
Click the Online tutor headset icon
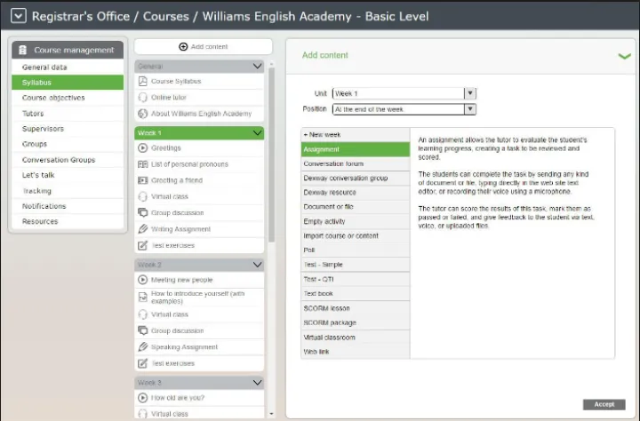[143, 98]
